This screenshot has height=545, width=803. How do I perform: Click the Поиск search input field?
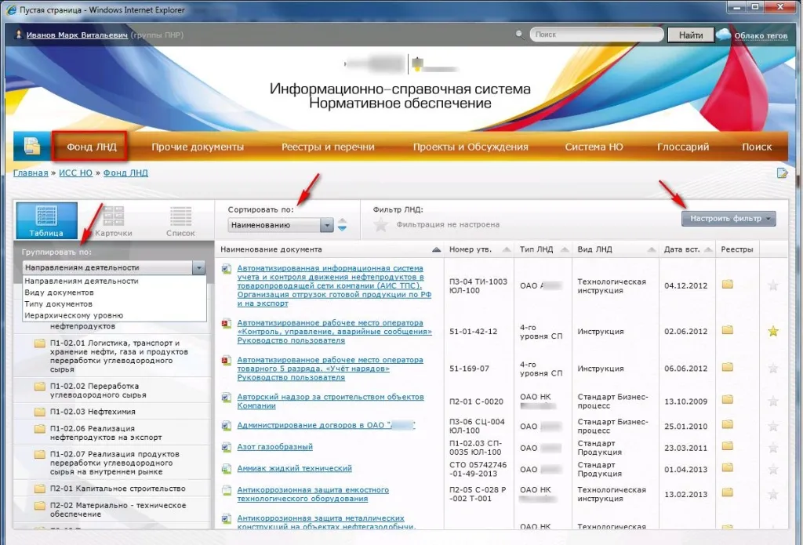[597, 35]
